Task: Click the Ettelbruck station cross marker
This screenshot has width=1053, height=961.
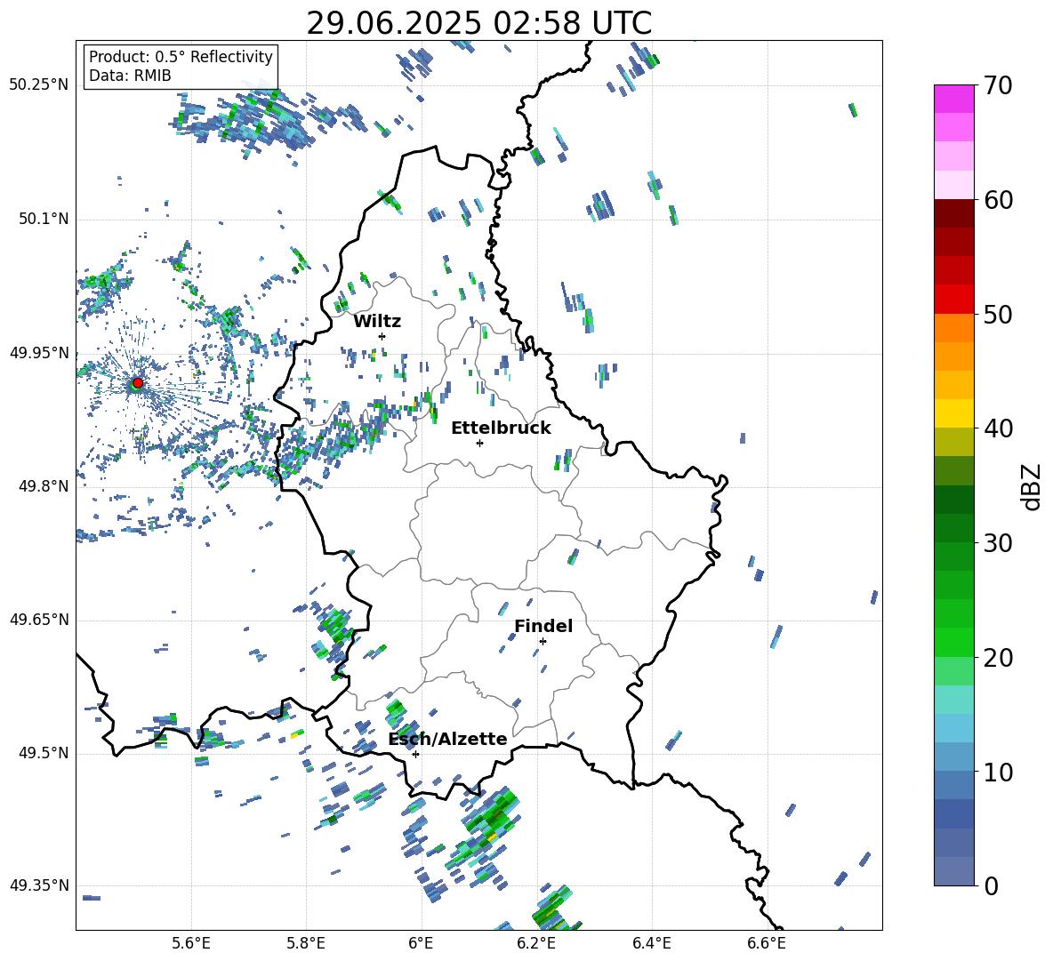Action: click(x=479, y=443)
